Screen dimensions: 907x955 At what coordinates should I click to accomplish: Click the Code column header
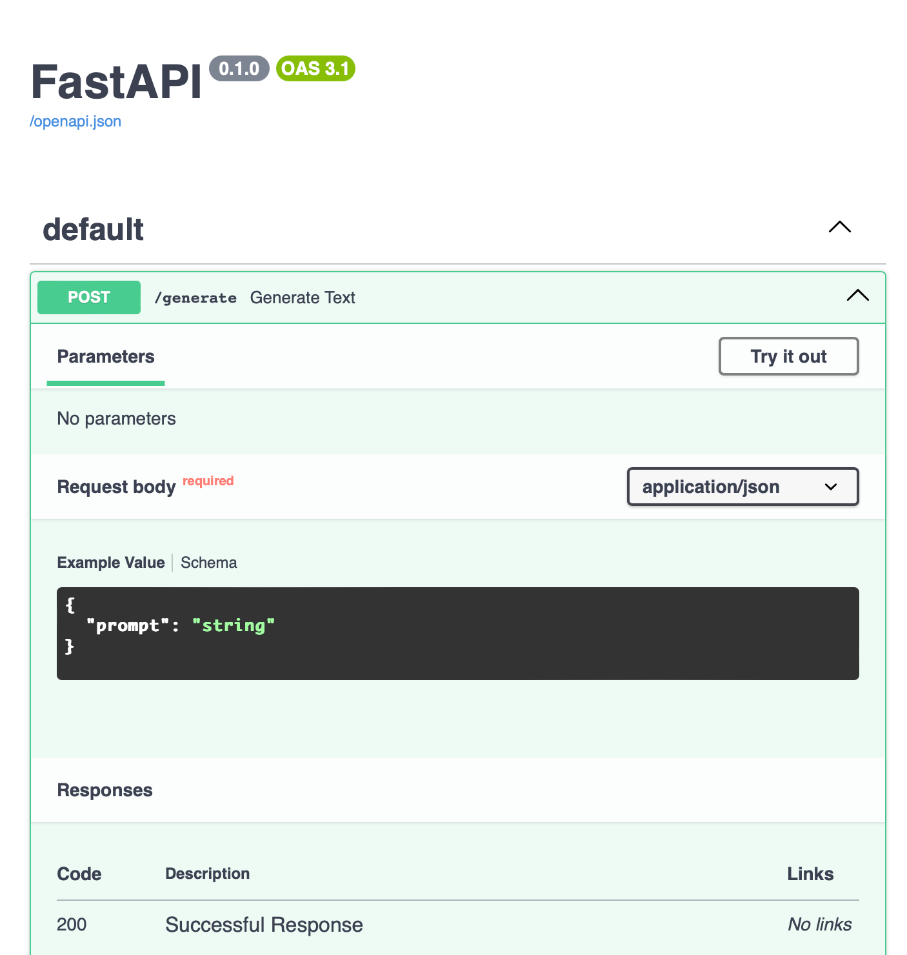[79, 874]
